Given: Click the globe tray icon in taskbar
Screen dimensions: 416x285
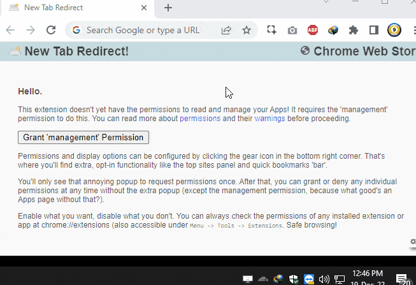Looking at the screenshot, I should click(278, 279).
